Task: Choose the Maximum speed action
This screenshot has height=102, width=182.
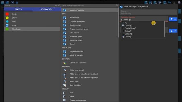Action: tap(90, 37)
